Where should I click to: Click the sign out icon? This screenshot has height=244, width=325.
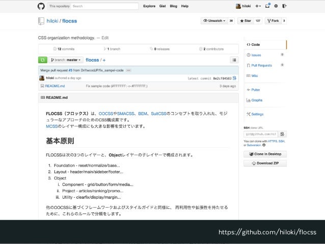pyautogui.click(x=284, y=6)
